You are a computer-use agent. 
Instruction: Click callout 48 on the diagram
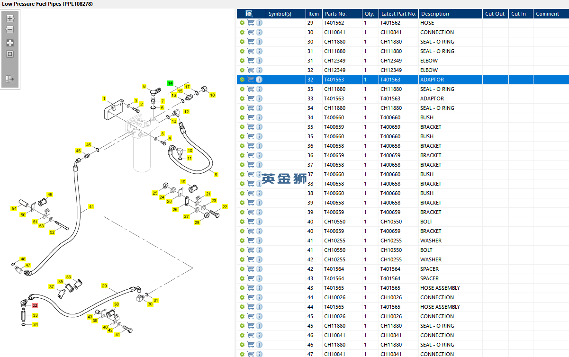[23, 259]
